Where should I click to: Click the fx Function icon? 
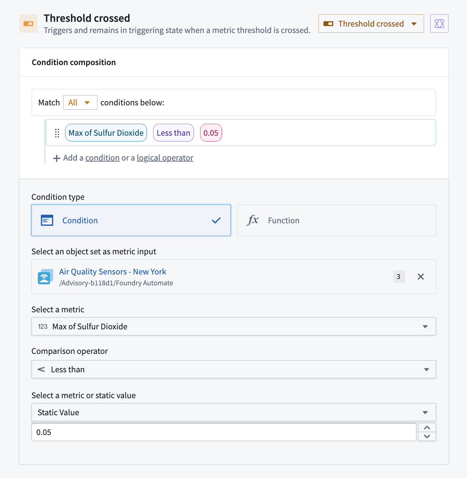[x=253, y=220]
